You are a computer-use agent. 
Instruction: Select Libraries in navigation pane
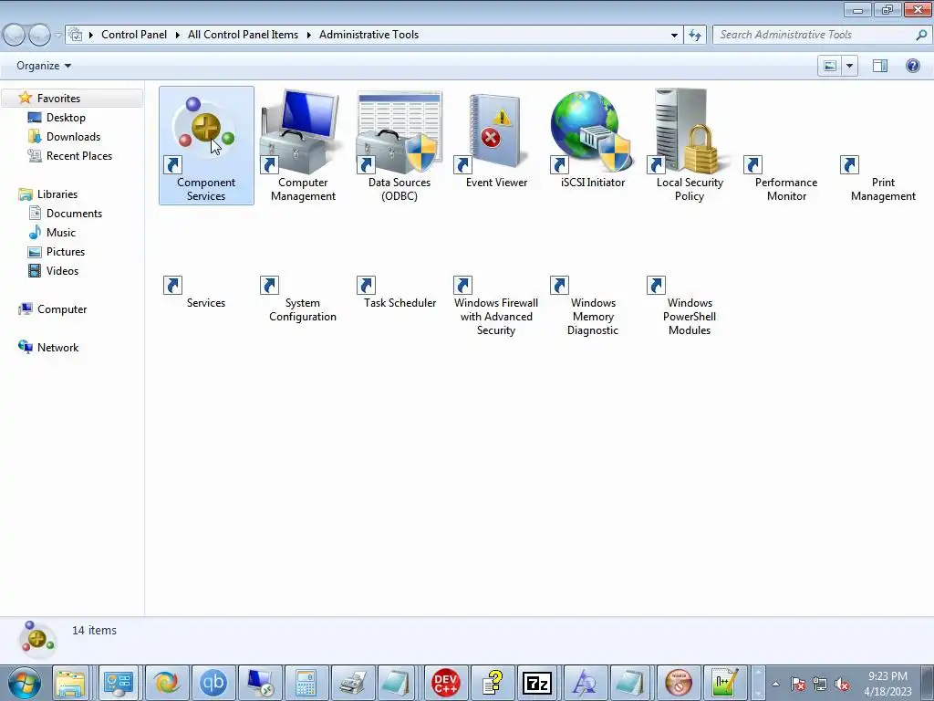pos(57,194)
